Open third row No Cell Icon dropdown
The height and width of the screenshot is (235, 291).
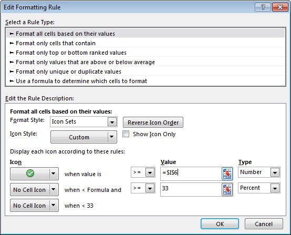coord(34,205)
